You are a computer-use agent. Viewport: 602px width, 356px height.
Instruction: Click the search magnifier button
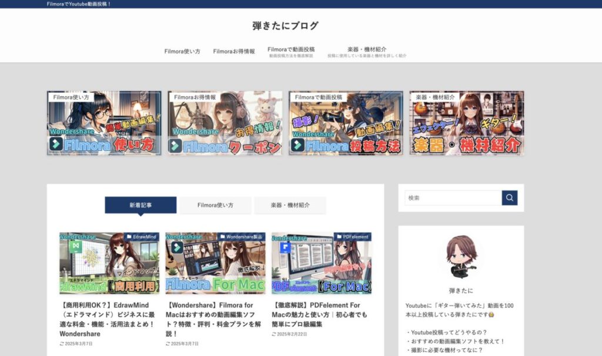(x=510, y=198)
